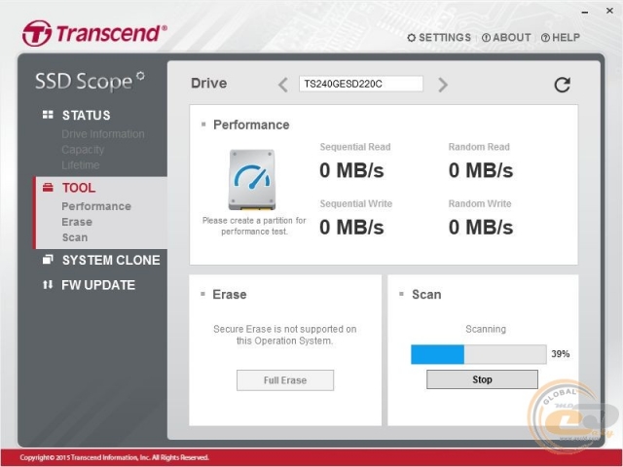Open Scan under TOOL
The height and width of the screenshot is (467, 623).
coord(75,237)
